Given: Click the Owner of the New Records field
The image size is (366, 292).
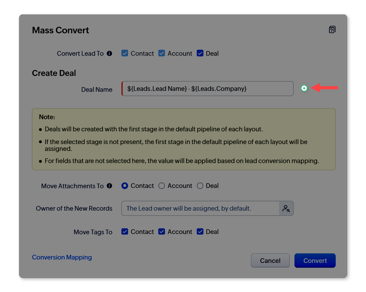Looking at the screenshot, I should (x=200, y=208).
